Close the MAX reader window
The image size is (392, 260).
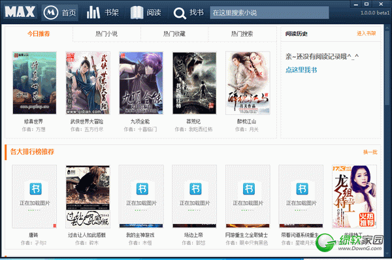[x=381, y=4]
